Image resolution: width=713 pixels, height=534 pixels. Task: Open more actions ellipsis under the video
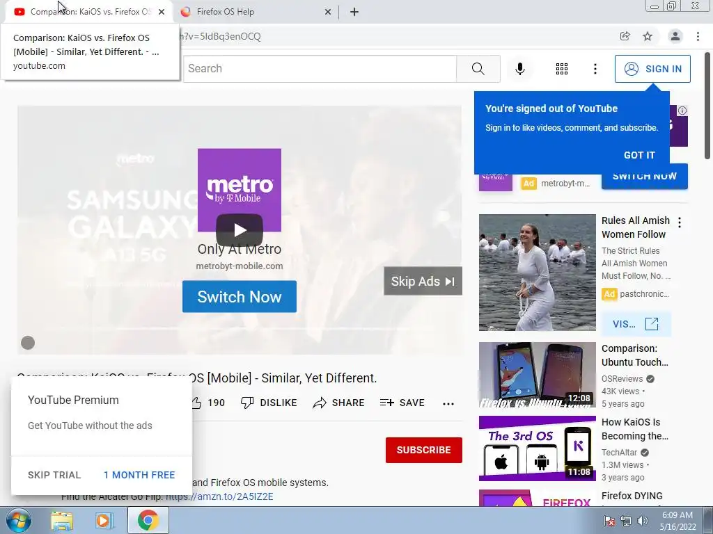(x=448, y=403)
